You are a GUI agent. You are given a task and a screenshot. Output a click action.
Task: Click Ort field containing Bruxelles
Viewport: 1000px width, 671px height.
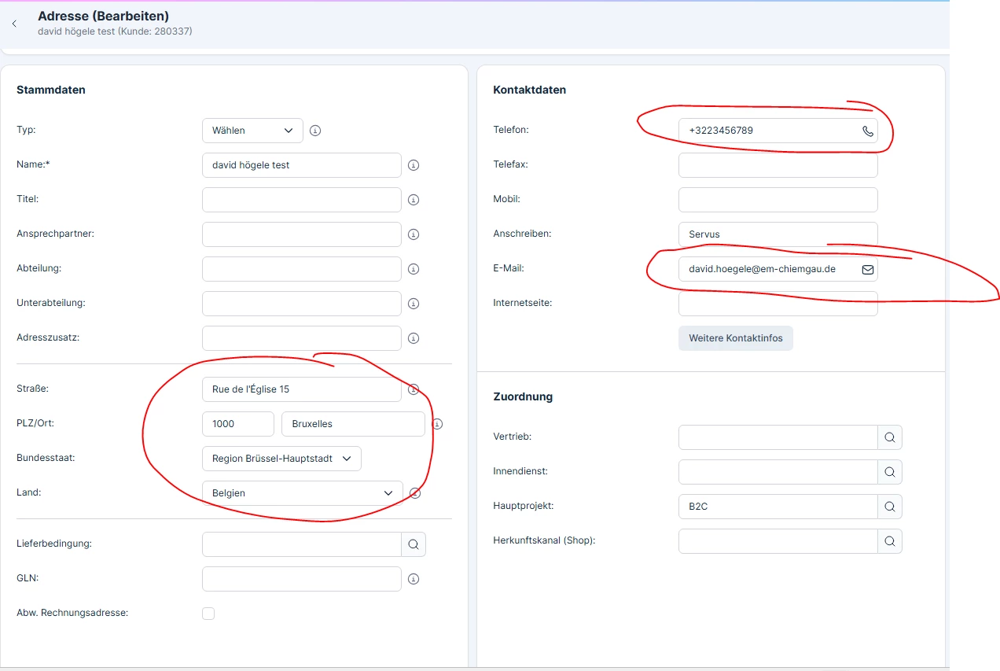(x=353, y=424)
